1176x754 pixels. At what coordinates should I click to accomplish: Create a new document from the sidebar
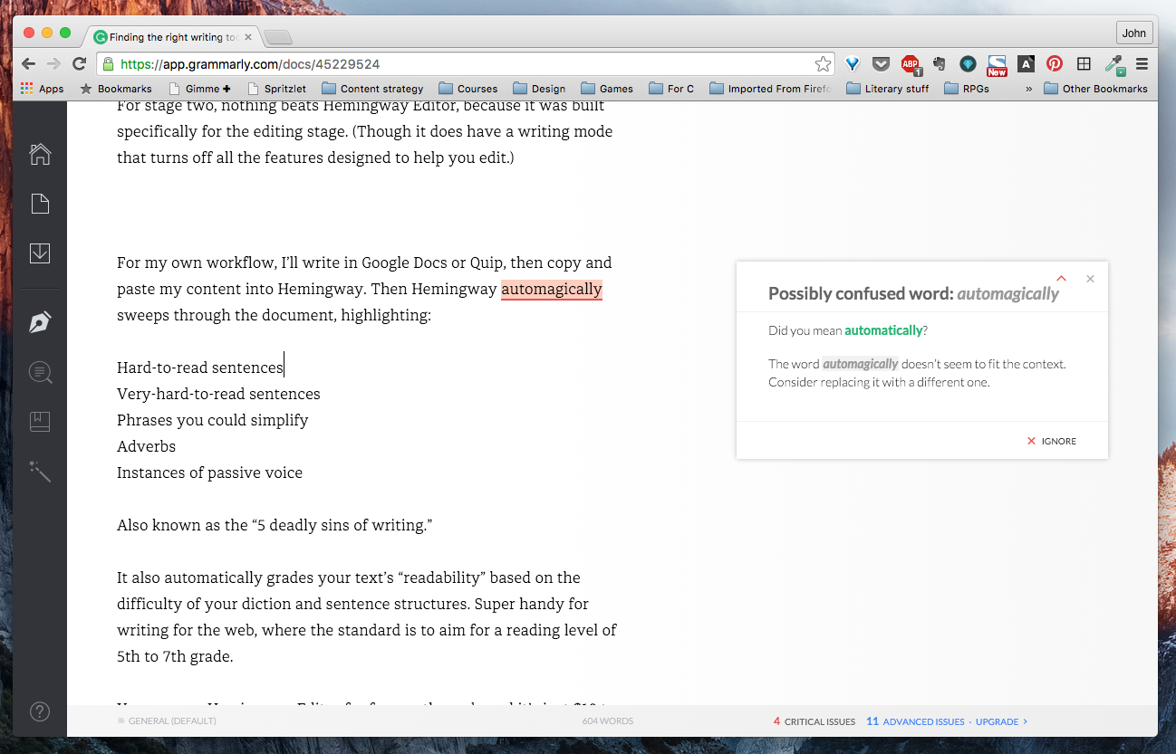[x=40, y=204]
